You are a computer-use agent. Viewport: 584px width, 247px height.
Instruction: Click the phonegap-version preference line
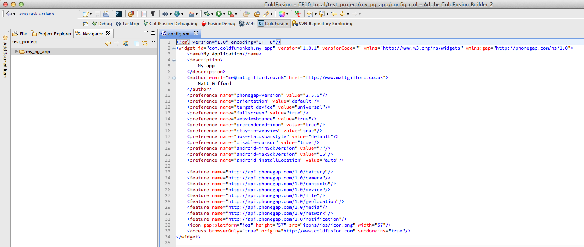coord(257,95)
